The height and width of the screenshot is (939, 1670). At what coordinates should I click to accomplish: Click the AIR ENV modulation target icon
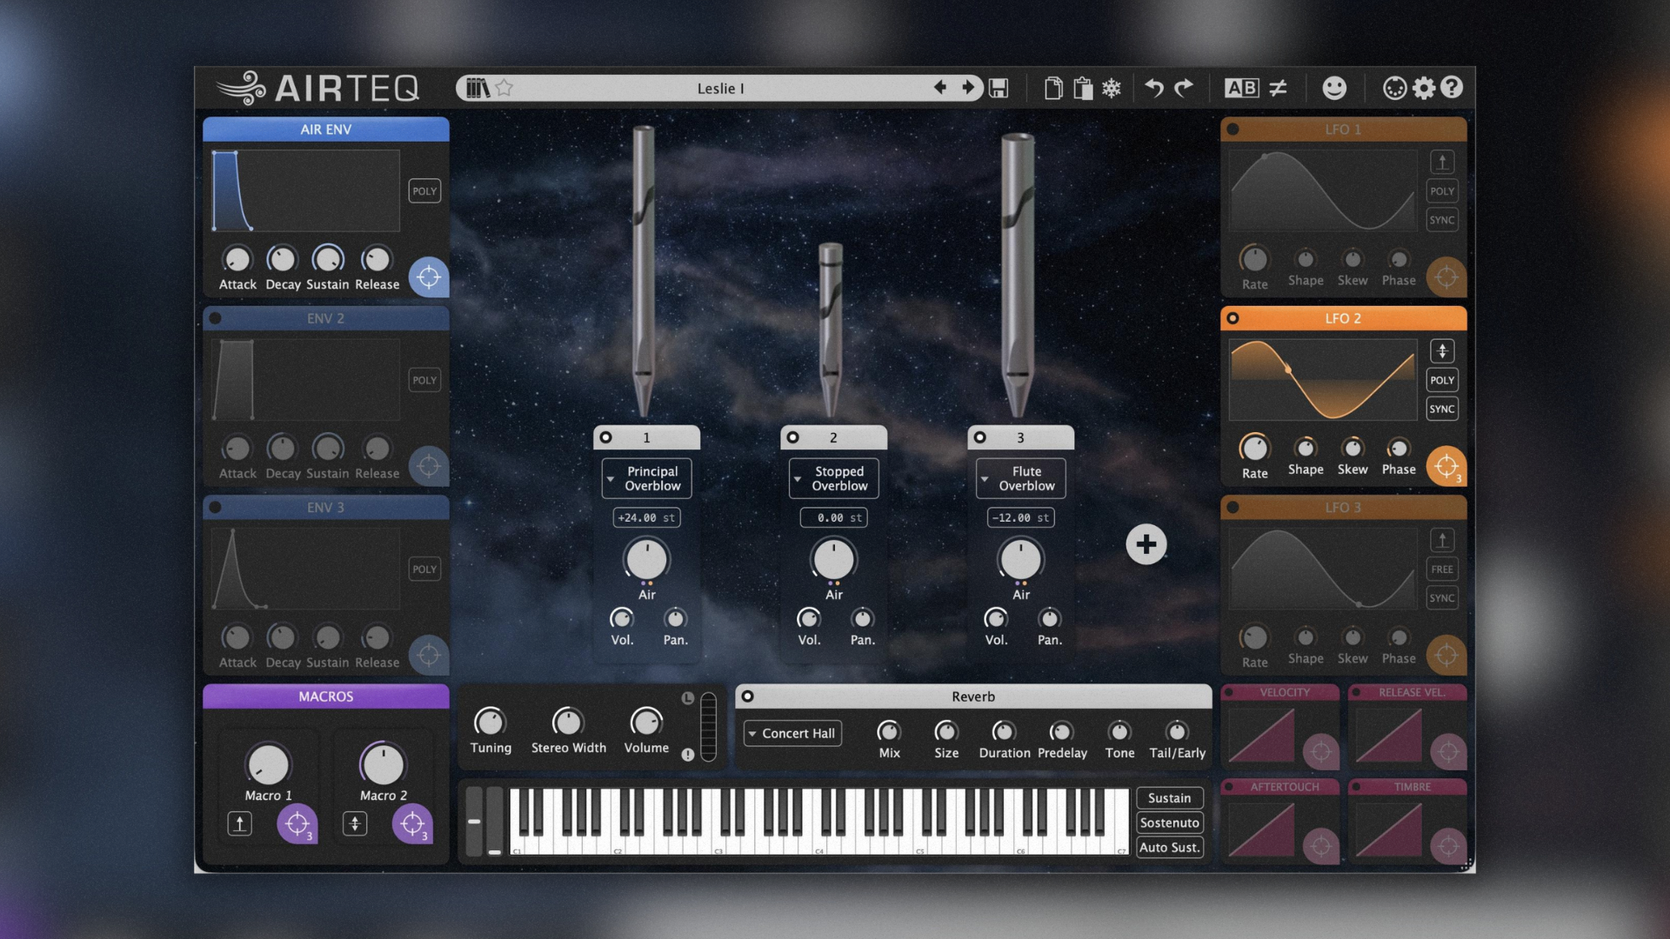tap(429, 277)
